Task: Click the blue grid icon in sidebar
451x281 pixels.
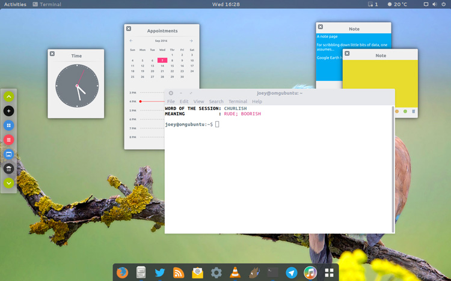Action: pos(9,125)
